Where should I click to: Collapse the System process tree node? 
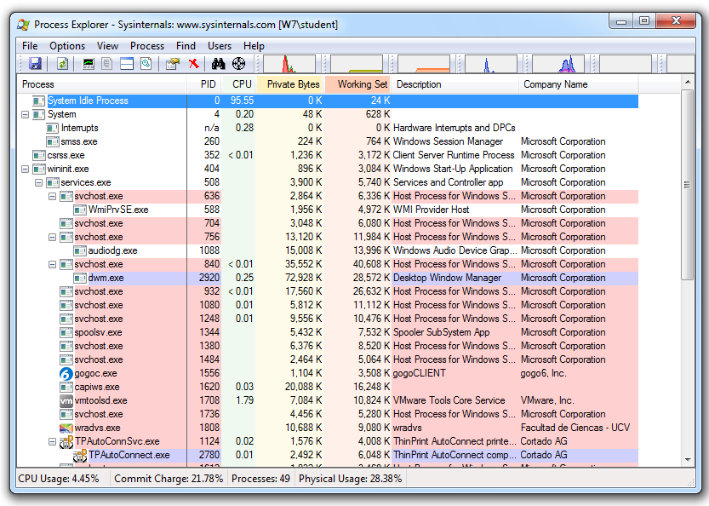26,114
